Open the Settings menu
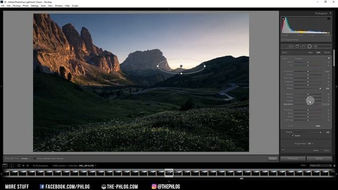Image resolution: width=338 pixels, height=190 pixels. (x=34, y=6)
